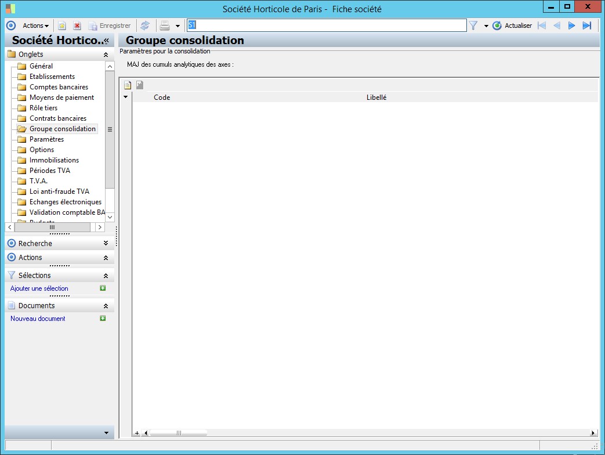Click the tree horizontal scroll right arrow
Viewport: 605px width, 455px height.
pyautogui.click(x=100, y=228)
